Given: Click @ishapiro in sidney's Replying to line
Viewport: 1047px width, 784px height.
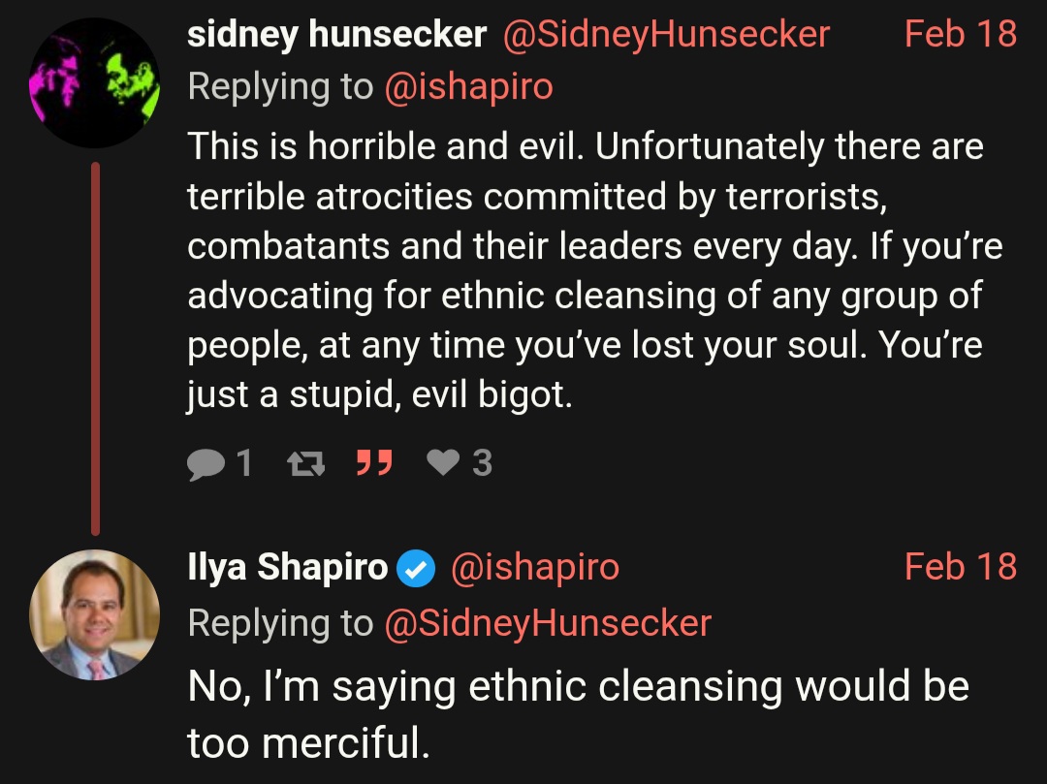Looking at the screenshot, I should pyautogui.click(x=469, y=87).
